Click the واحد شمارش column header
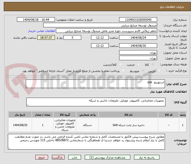This screenshot has height=164, width=191. click(x=88, y=115)
